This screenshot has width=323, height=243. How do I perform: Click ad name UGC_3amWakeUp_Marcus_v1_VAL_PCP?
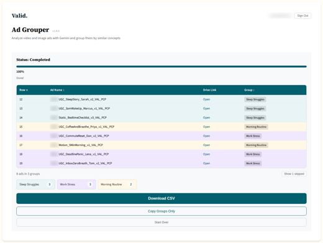[84, 108]
